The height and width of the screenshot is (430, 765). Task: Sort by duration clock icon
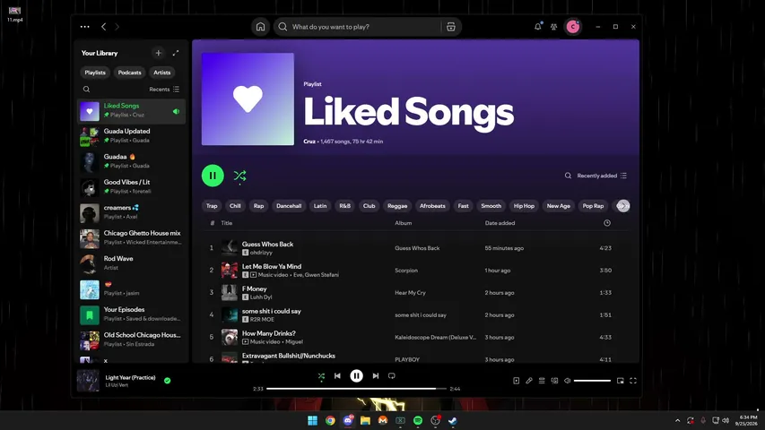(607, 223)
